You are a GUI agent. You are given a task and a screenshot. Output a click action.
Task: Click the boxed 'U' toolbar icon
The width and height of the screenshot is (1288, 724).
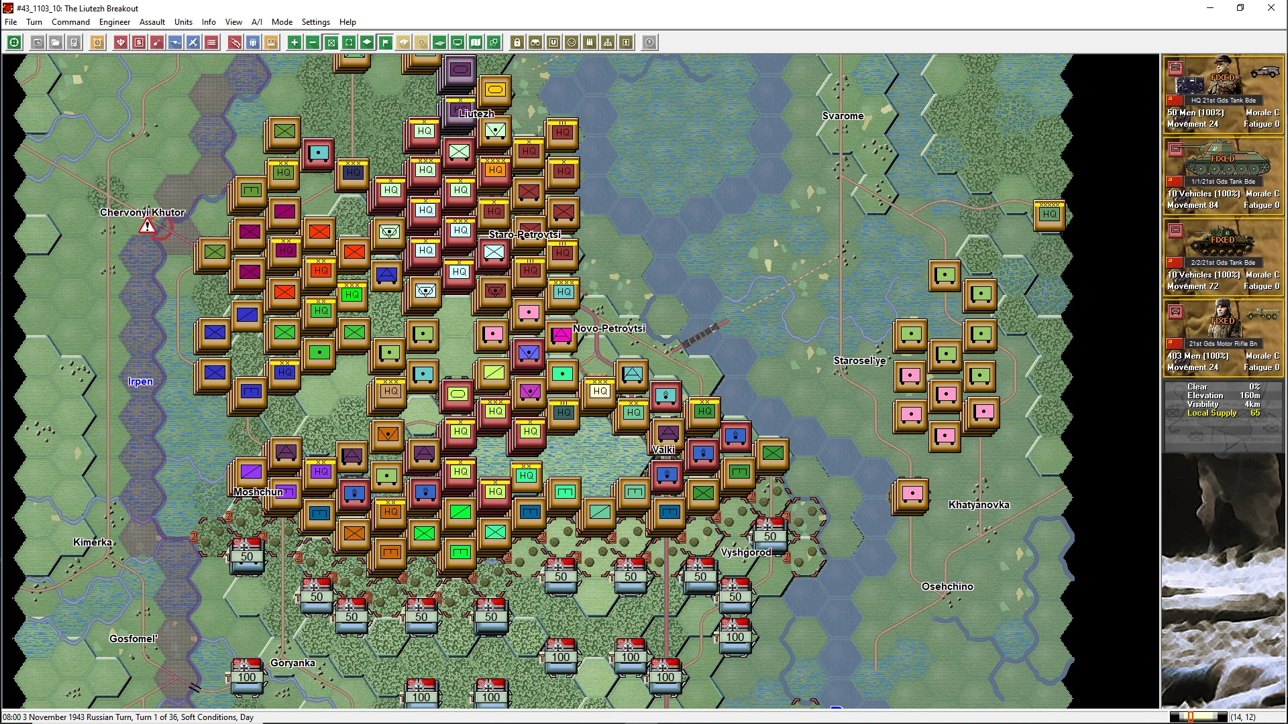[x=553, y=43]
